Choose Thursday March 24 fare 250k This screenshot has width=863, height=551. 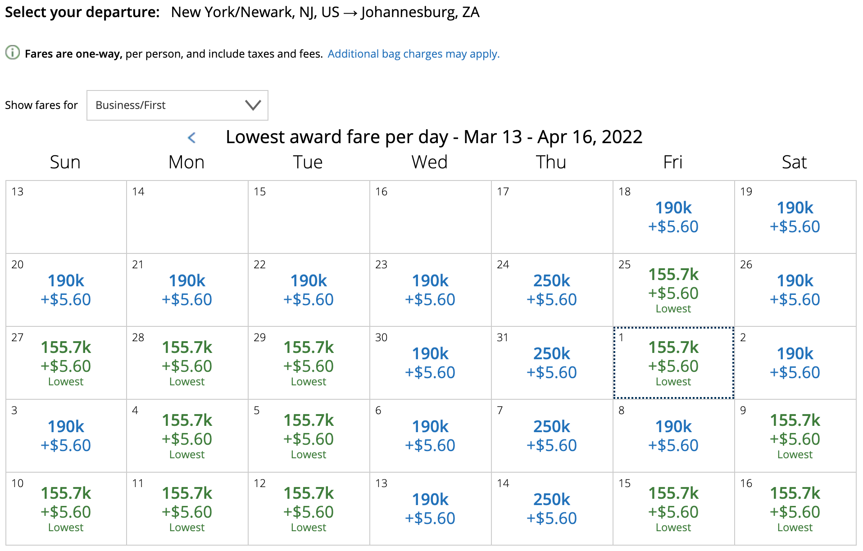coord(551,290)
